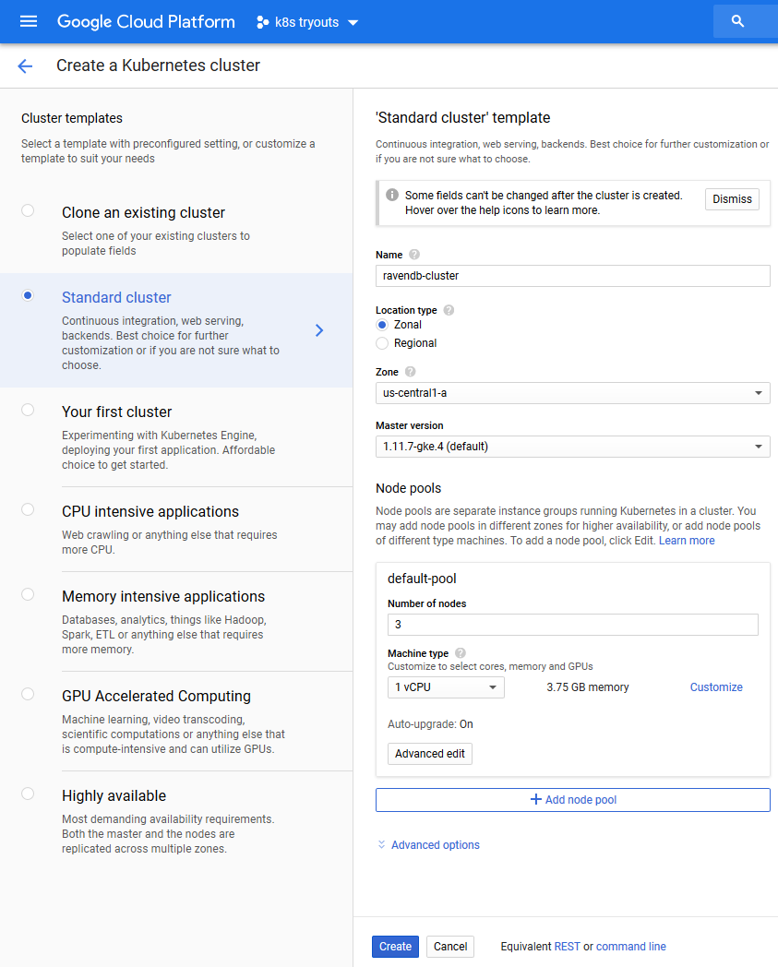Click the Memory intensive applications heading
The image size is (778, 967).
tap(162, 596)
